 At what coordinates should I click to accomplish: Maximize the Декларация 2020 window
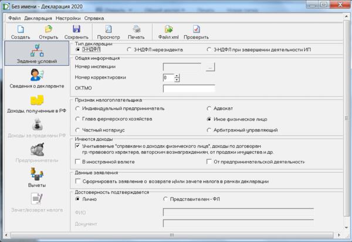(324, 5)
